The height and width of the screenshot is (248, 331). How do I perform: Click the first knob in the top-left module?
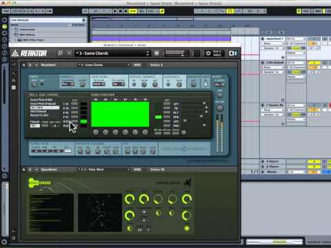34,85
